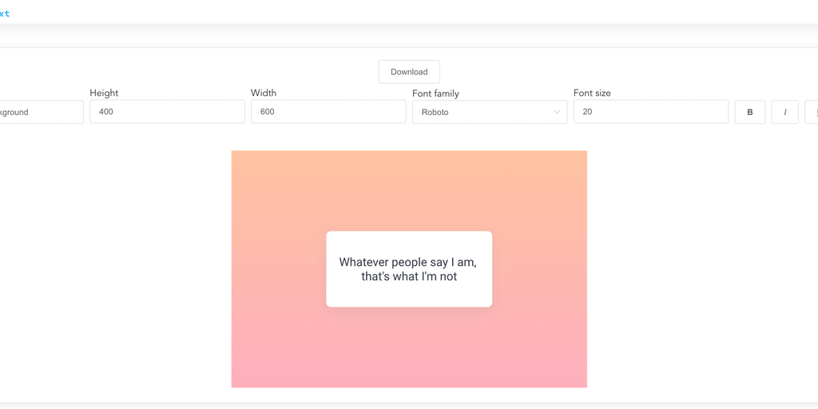Click the partially visible background input field
Screen dimensions: 818x409
point(40,112)
